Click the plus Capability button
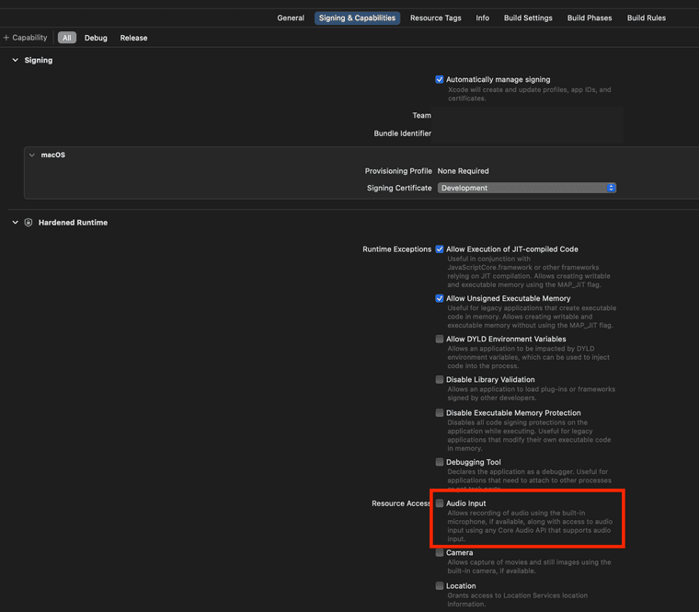The image size is (699, 612). click(x=25, y=38)
